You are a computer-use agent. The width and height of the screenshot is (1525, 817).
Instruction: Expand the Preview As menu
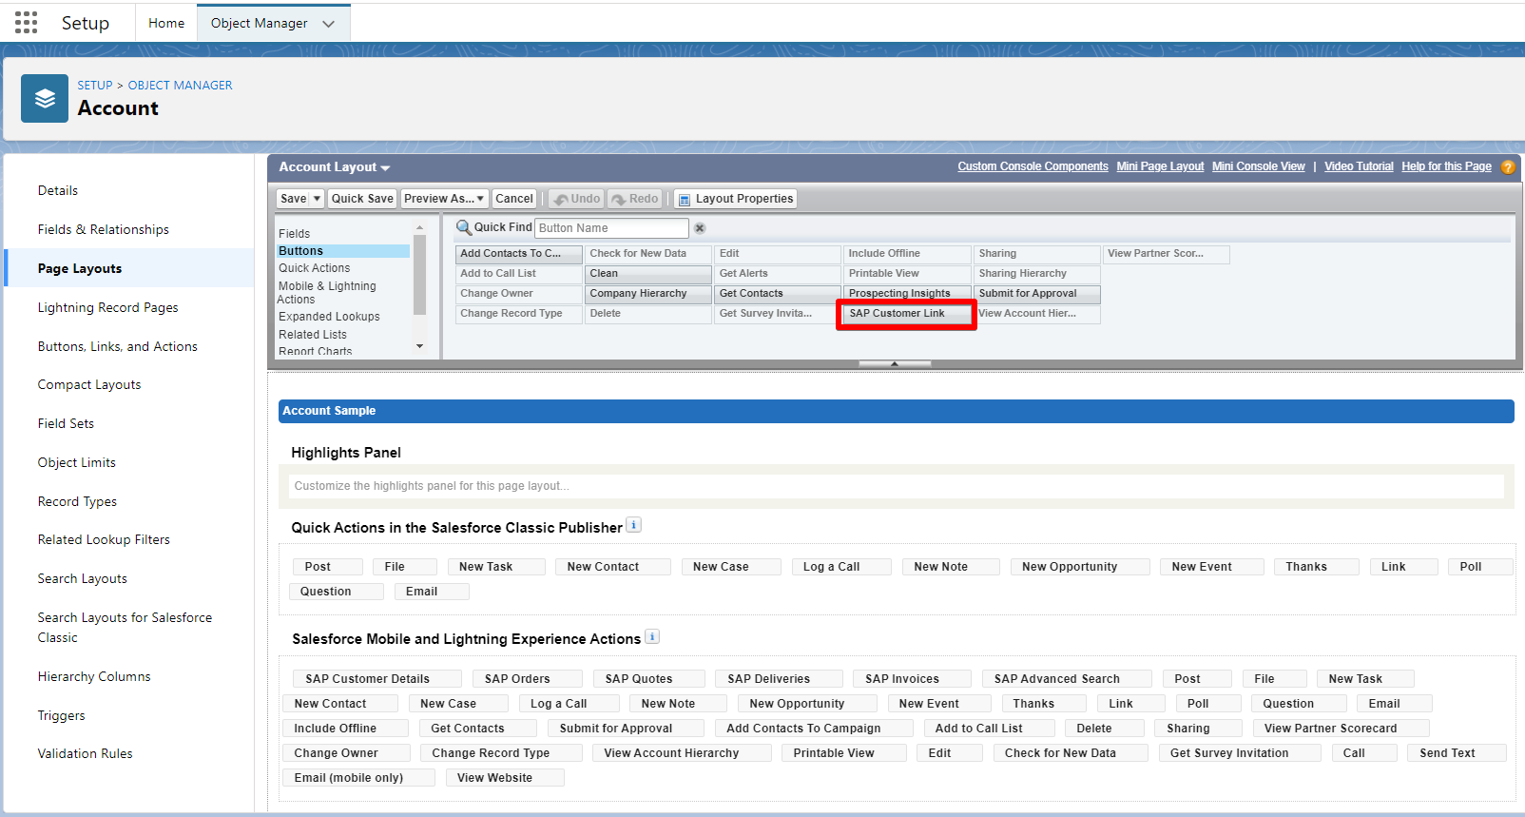pos(445,199)
